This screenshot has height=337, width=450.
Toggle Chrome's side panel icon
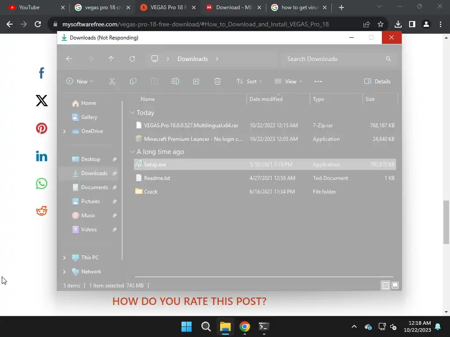412,25
